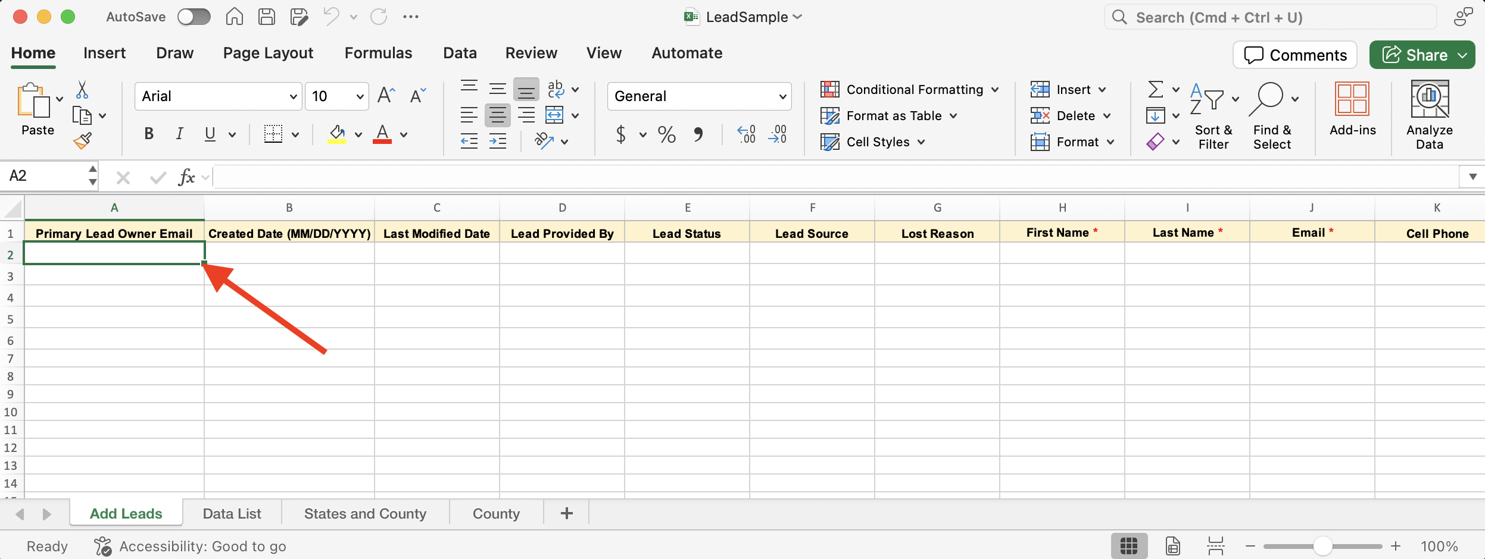Open Add-ins
Viewport: 1485px width, 559px height.
coord(1353,109)
